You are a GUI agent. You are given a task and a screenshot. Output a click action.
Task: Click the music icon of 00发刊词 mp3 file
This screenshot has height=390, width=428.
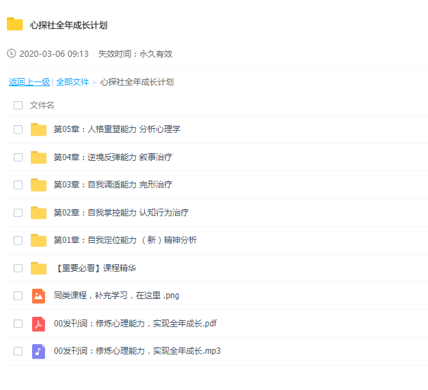point(38,351)
